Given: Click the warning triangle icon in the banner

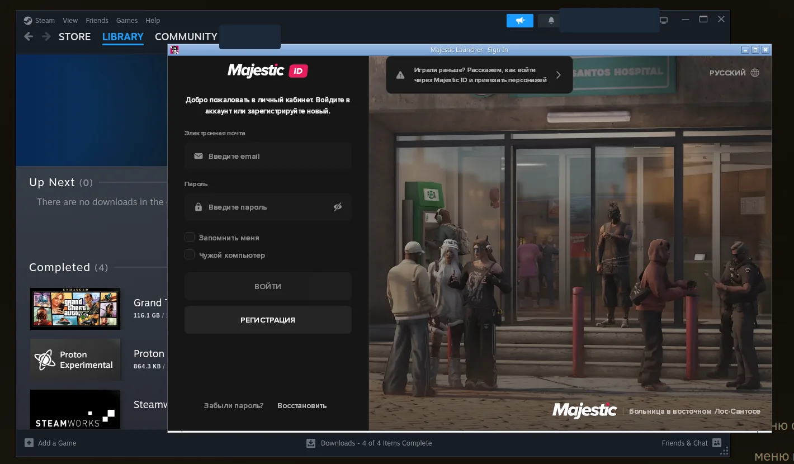Looking at the screenshot, I should [400, 75].
